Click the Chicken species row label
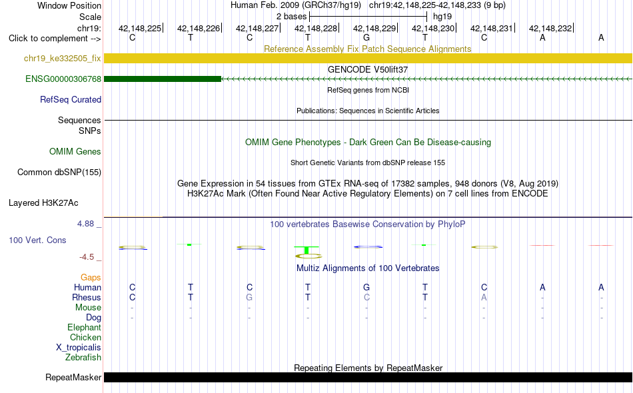This screenshot has height=393, width=633. pos(85,338)
